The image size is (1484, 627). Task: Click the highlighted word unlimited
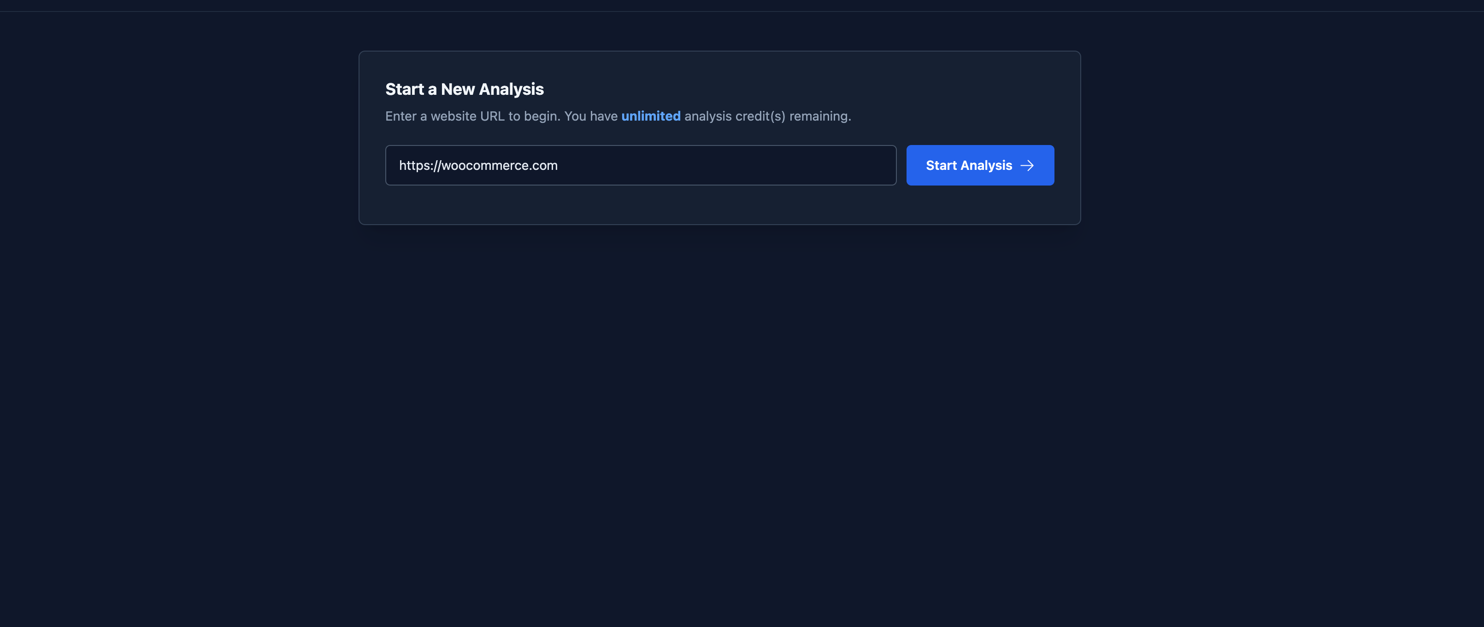click(x=650, y=116)
